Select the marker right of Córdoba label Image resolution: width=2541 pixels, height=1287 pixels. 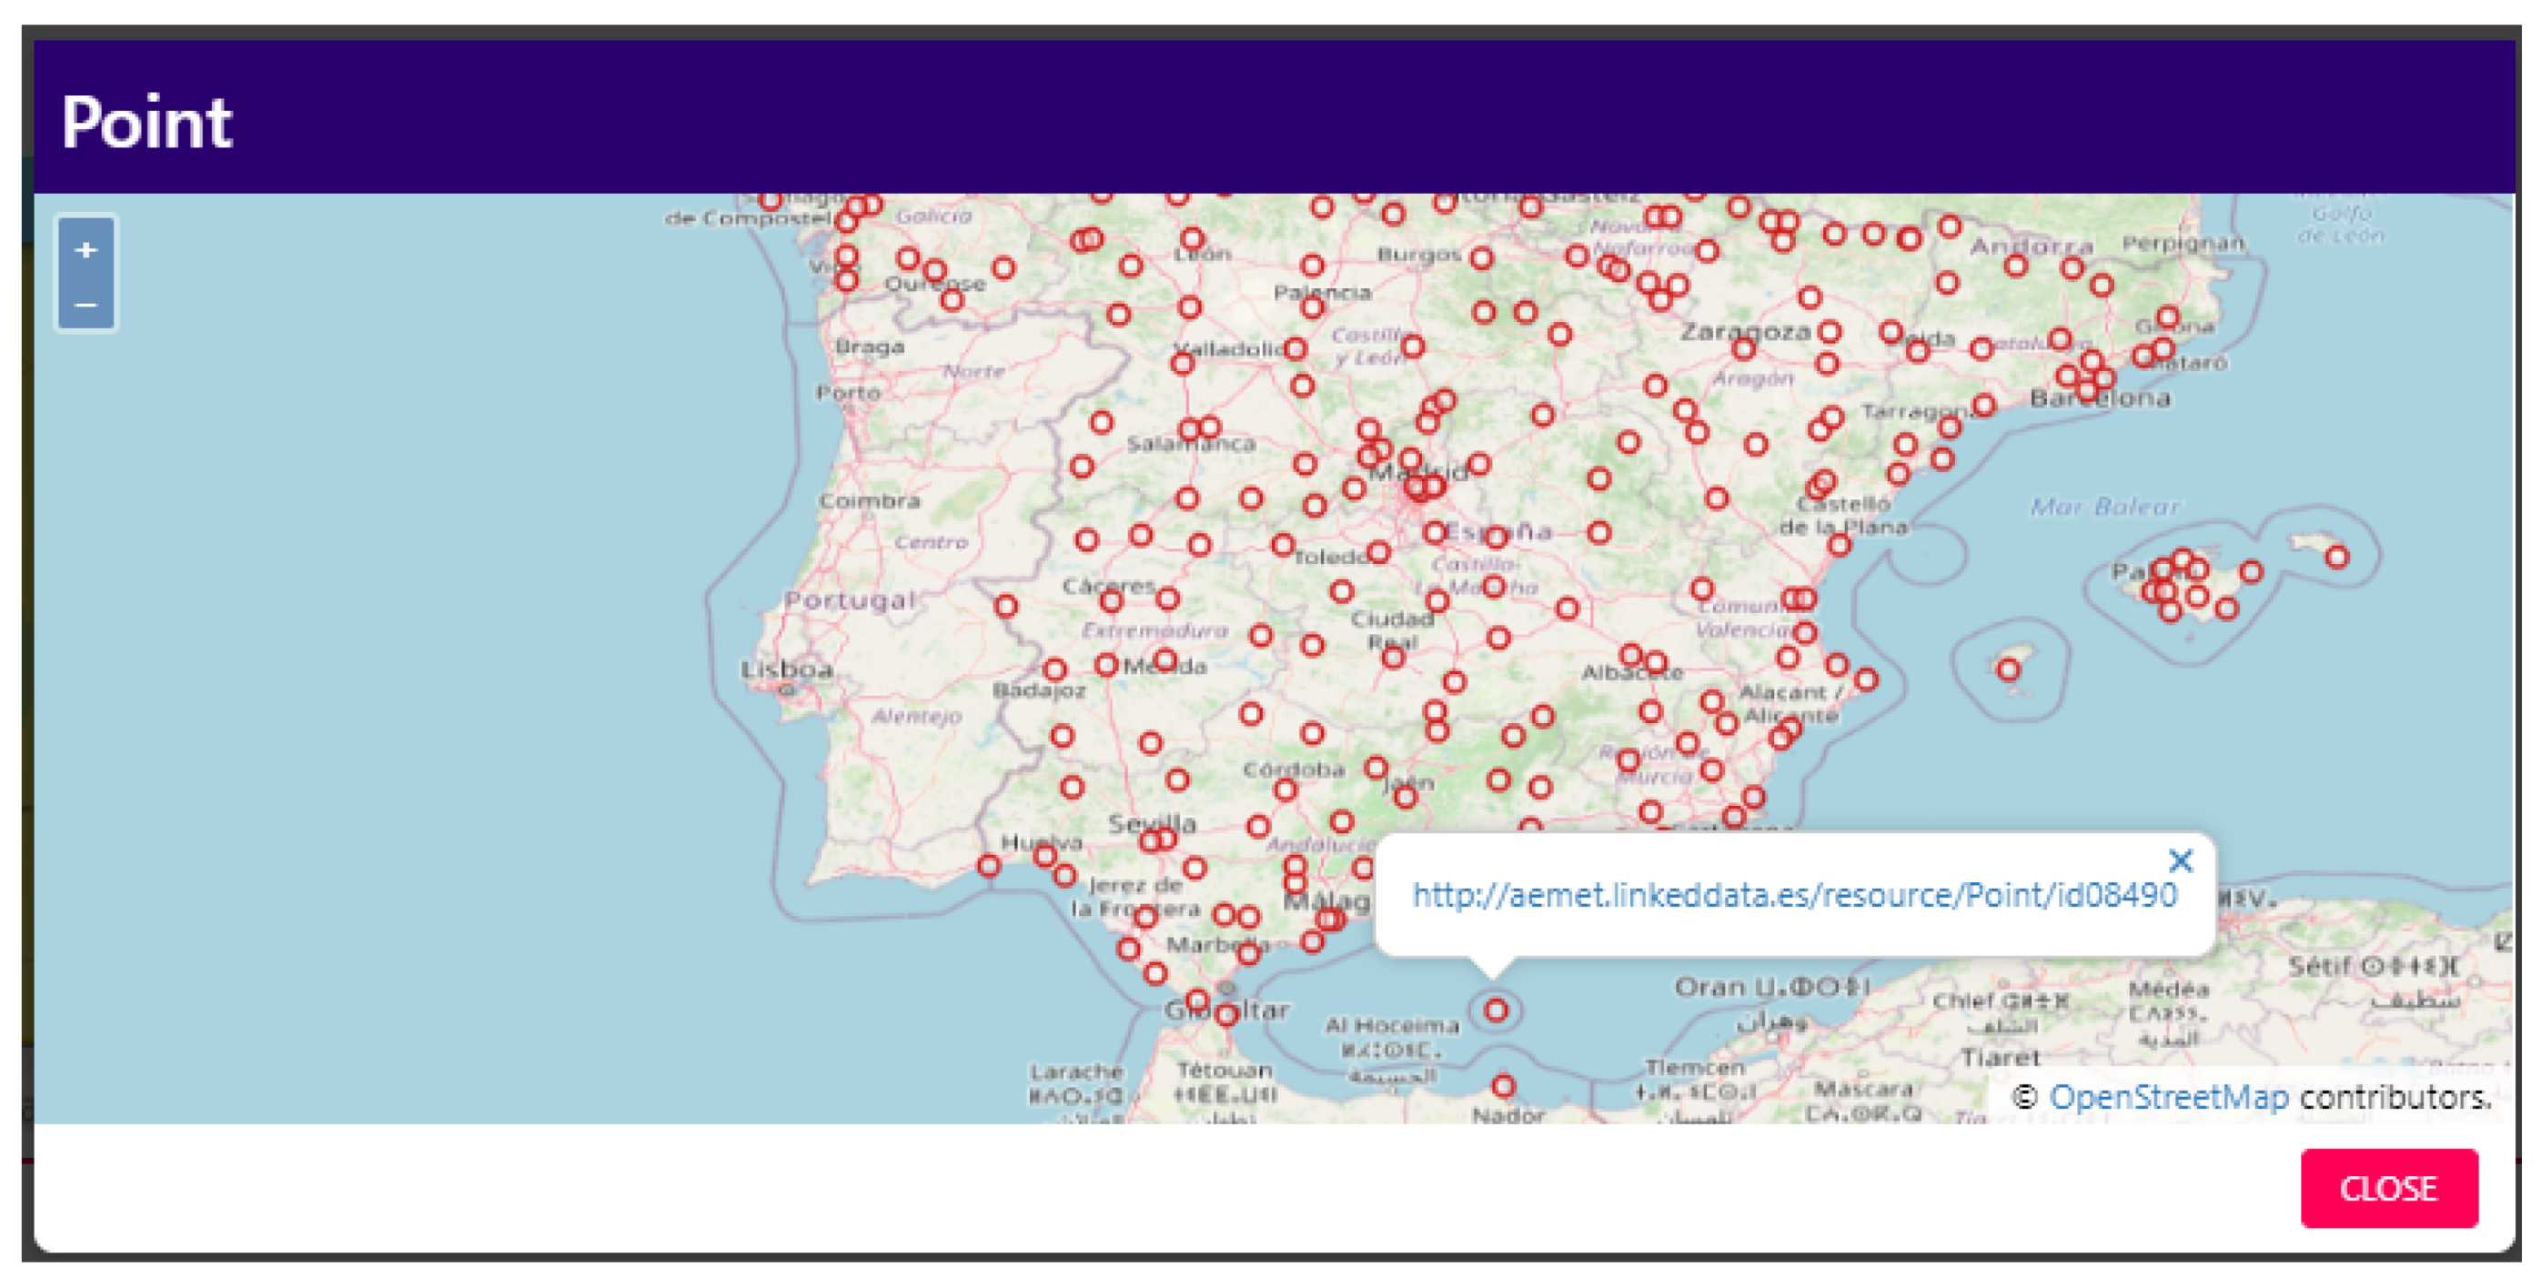[1376, 768]
